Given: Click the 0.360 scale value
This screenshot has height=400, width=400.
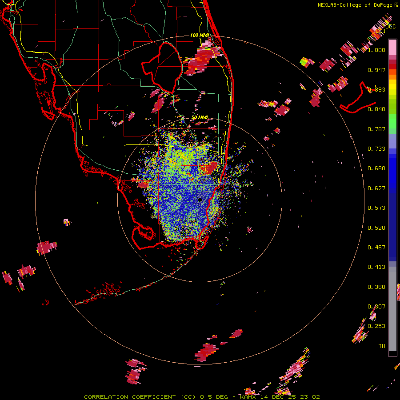Looking at the screenshot, I should [376, 287].
